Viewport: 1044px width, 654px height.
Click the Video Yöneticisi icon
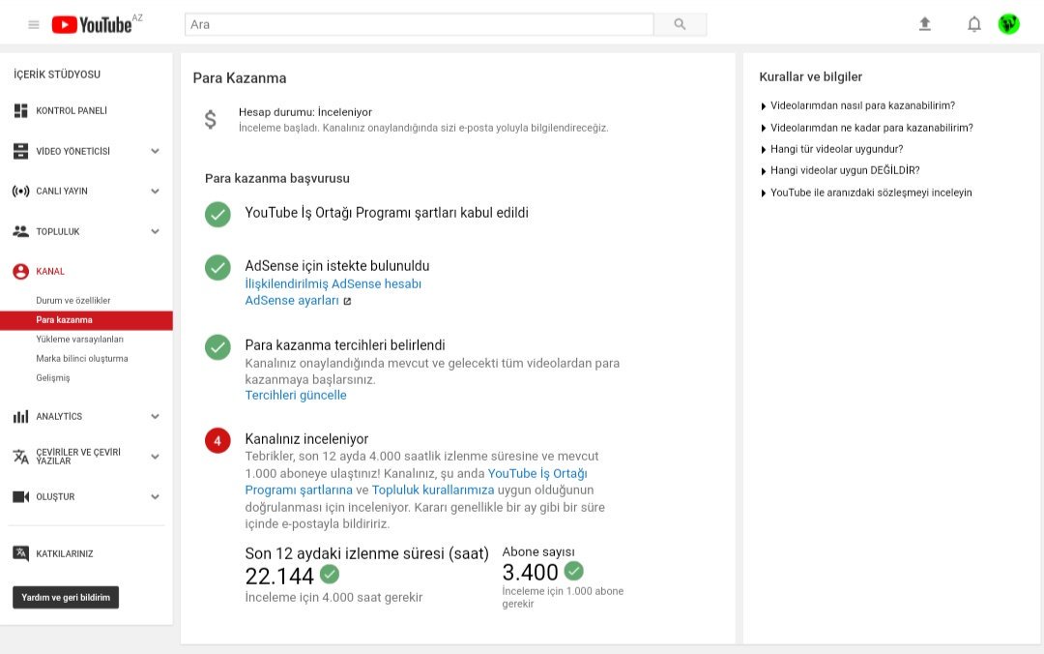20,151
